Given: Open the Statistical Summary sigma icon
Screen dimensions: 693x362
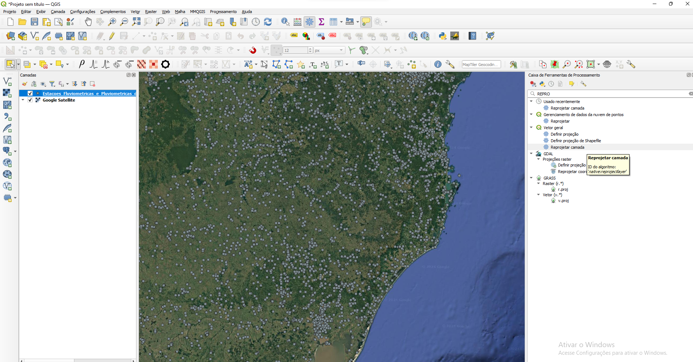Looking at the screenshot, I should coord(321,22).
